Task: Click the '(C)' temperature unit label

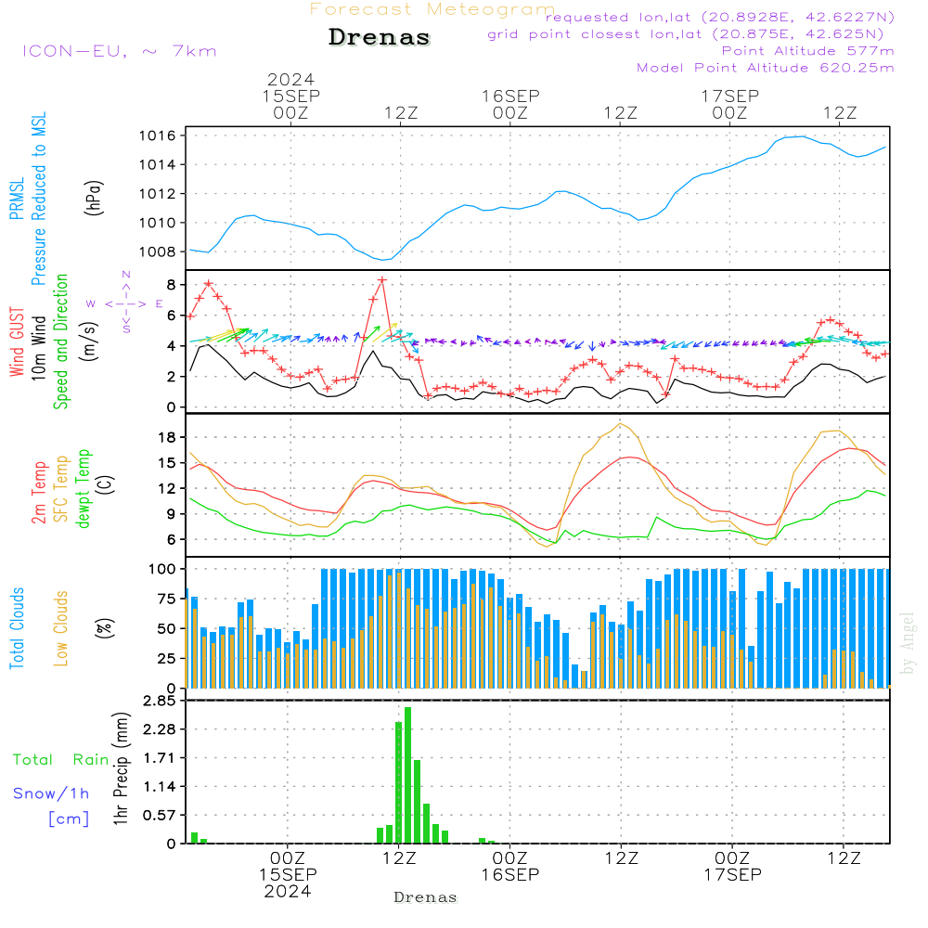Action: (x=106, y=484)
